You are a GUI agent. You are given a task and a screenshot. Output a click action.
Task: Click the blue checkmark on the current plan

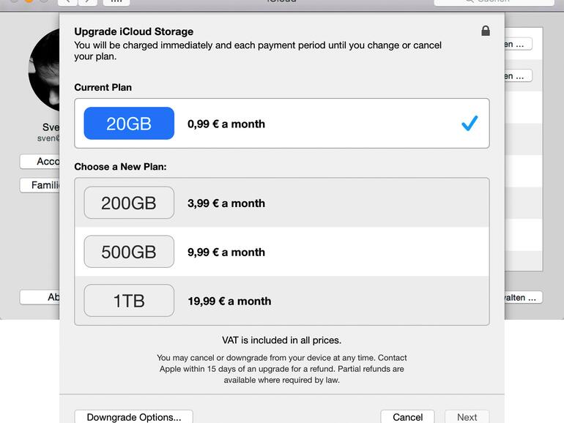click(x=470, y=124)
